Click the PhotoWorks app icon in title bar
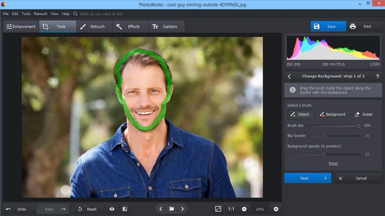Image resolution: width=385 pixels, height=216 pixels. coord(3,4)
